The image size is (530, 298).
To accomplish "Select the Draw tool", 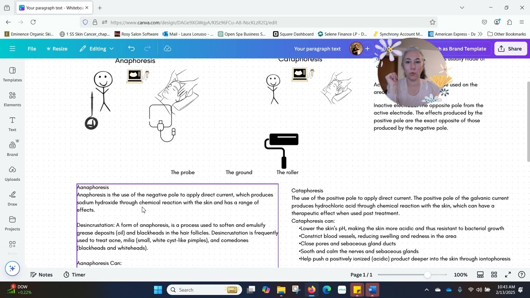I will pyautogui.click(x=12, y=199).
